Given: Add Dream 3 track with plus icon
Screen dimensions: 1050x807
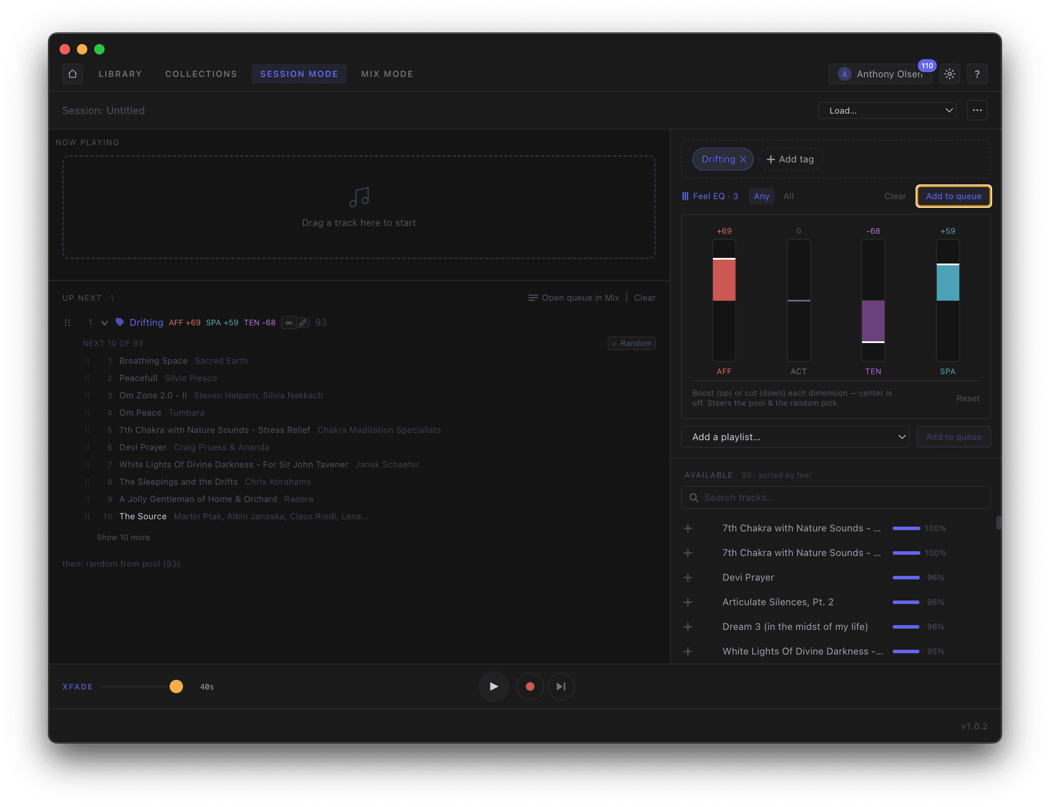Looking at the screenshot, I should point(687,626).
